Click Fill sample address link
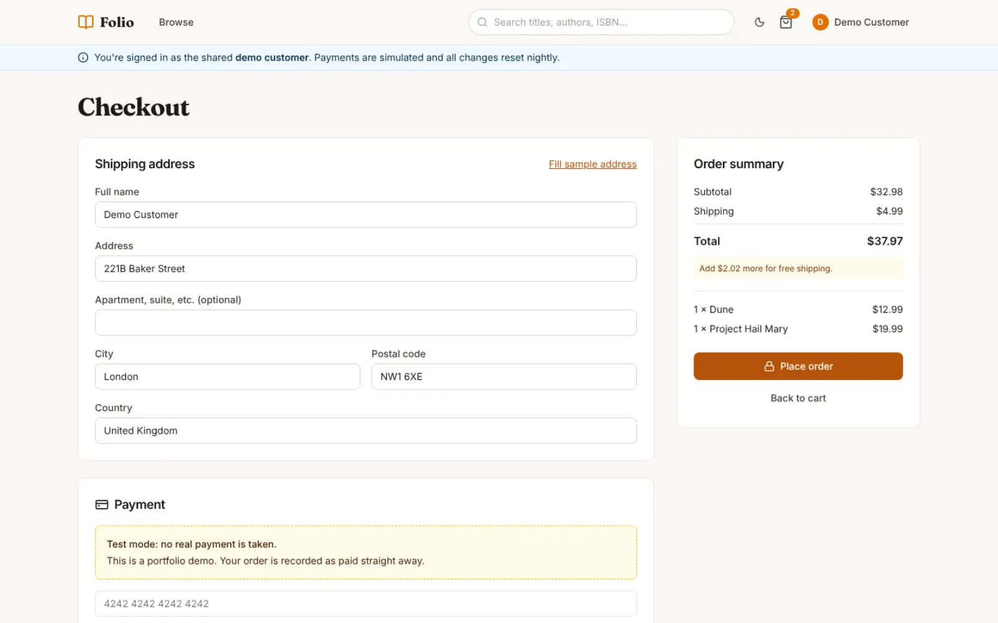998x623 pixels. coord(593,164)
